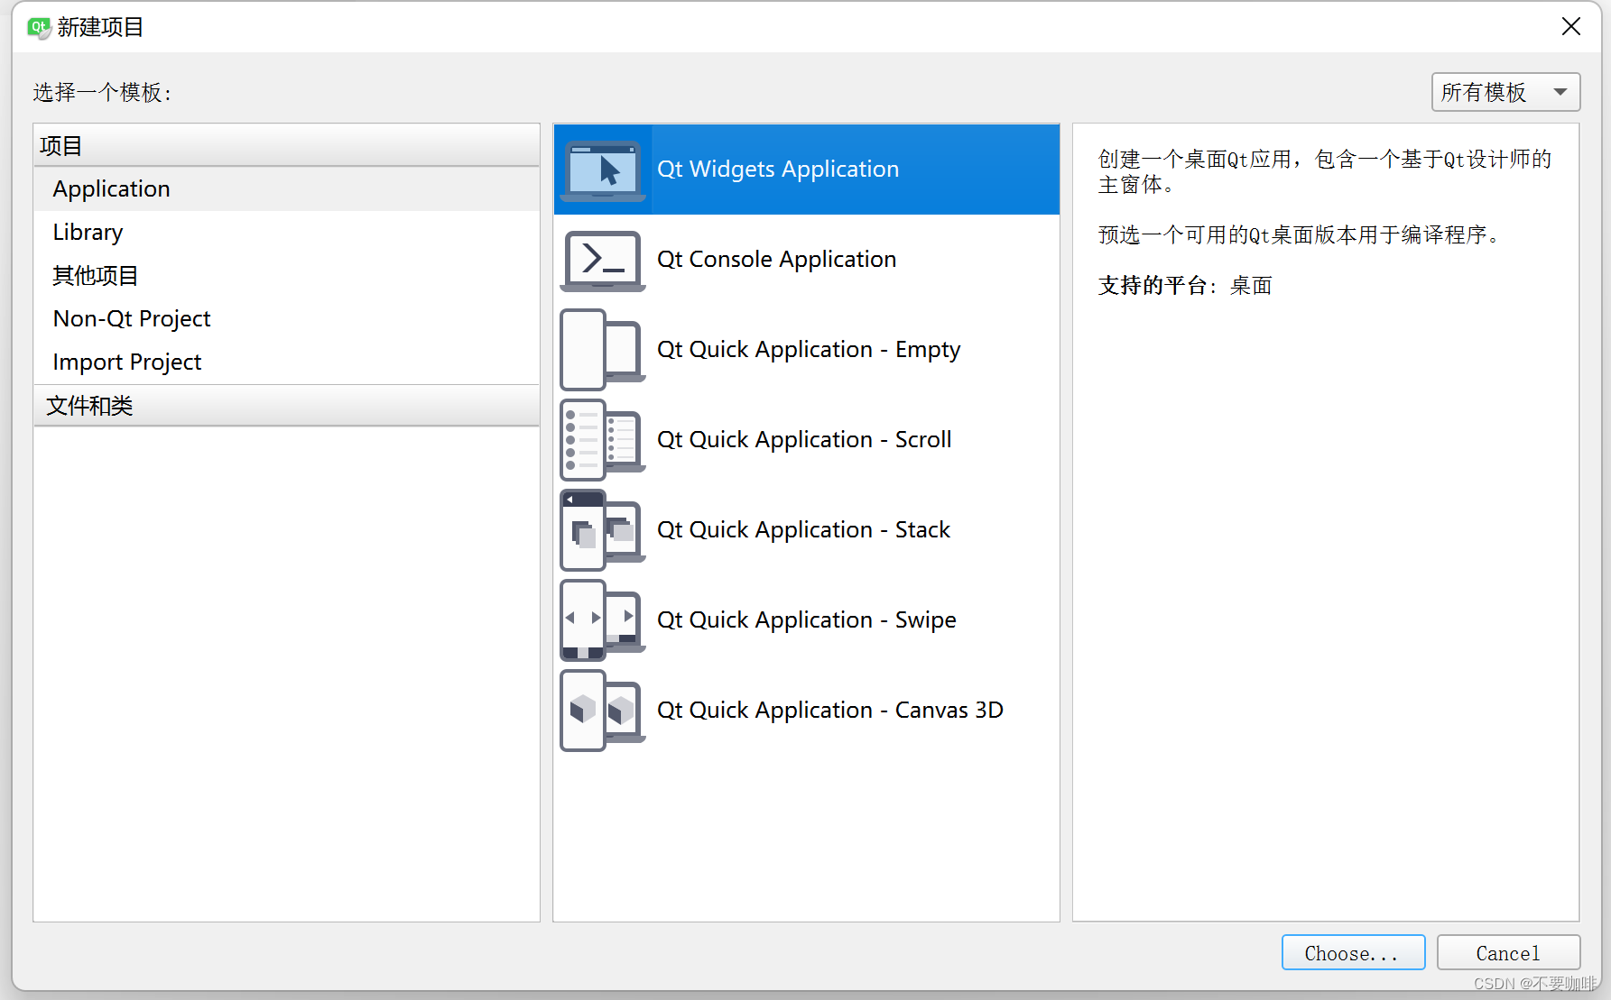Click the Choose... button
1611x1000 pixels.
pyautogui.click(x=1353, y=953)
